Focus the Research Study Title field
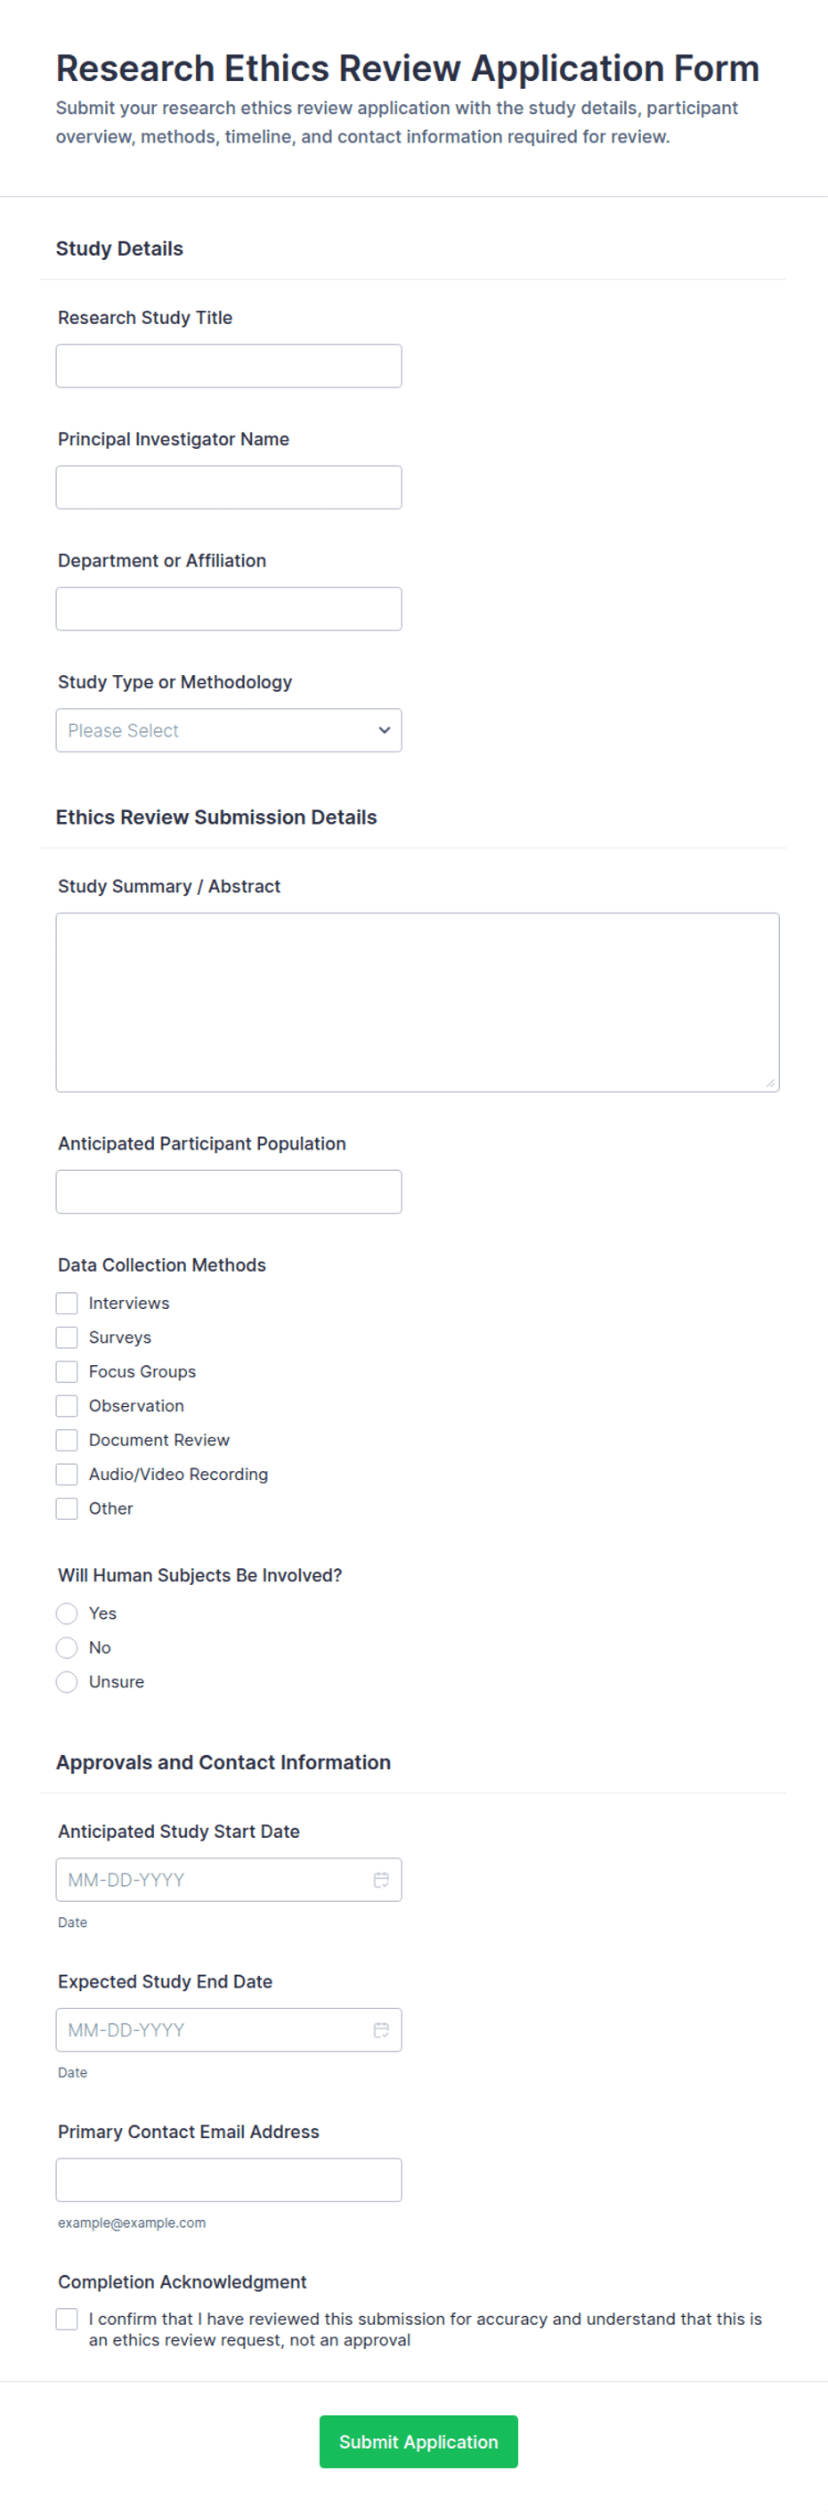828x2512 pixels. point(228,366)
